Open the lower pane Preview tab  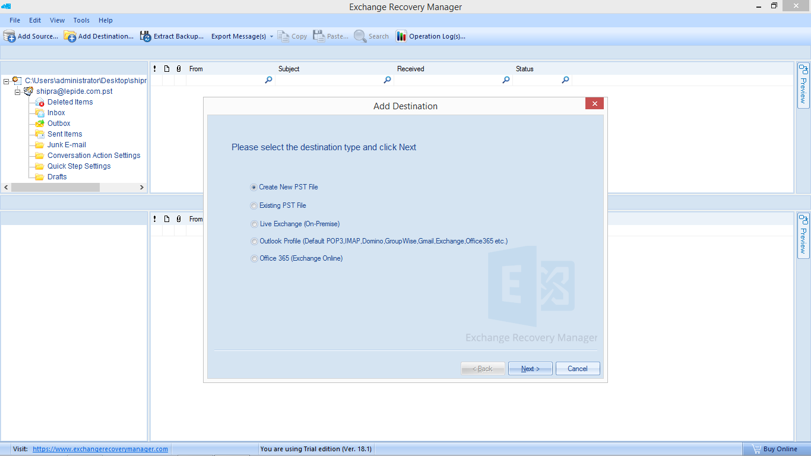803,236
